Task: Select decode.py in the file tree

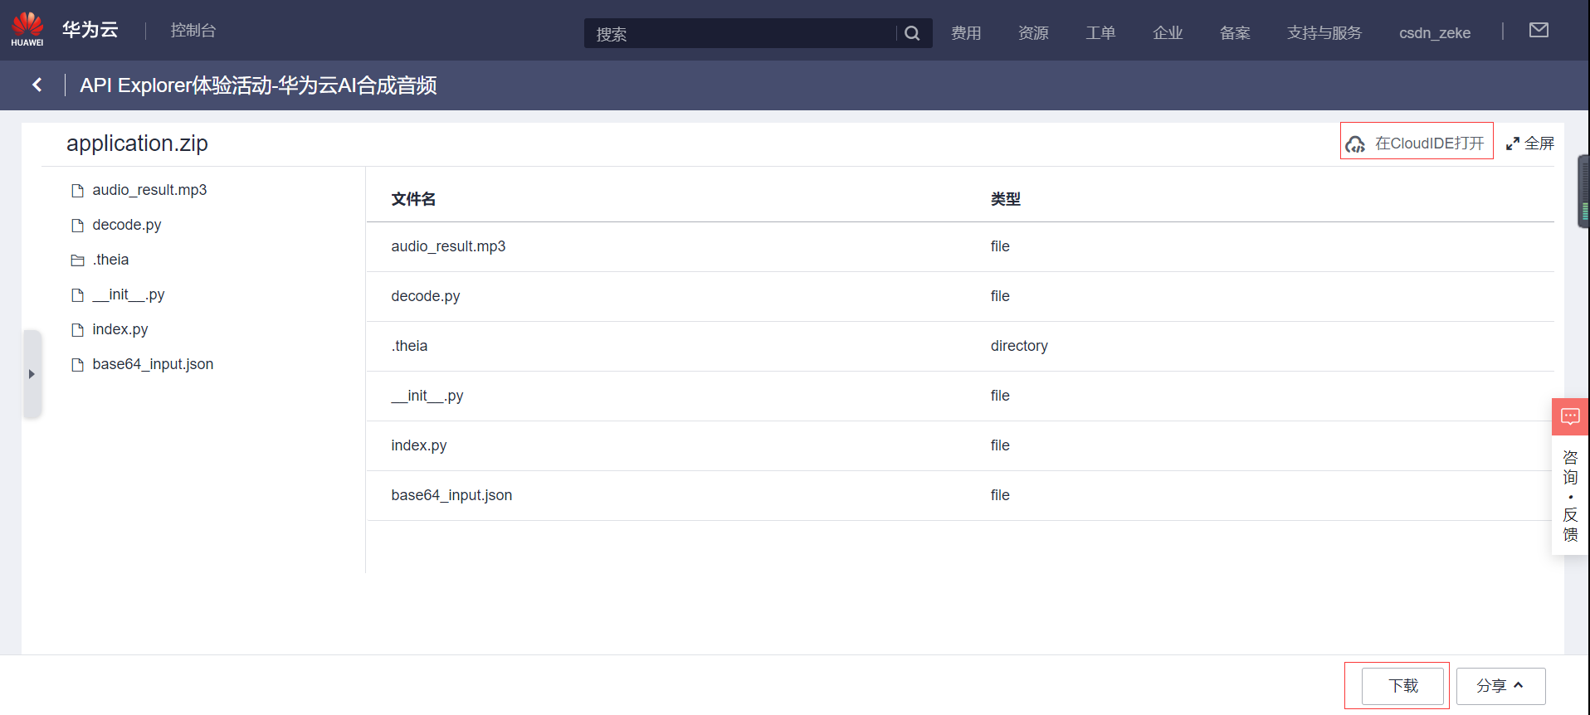Action: pyautogui.click(x=127, y=225)
